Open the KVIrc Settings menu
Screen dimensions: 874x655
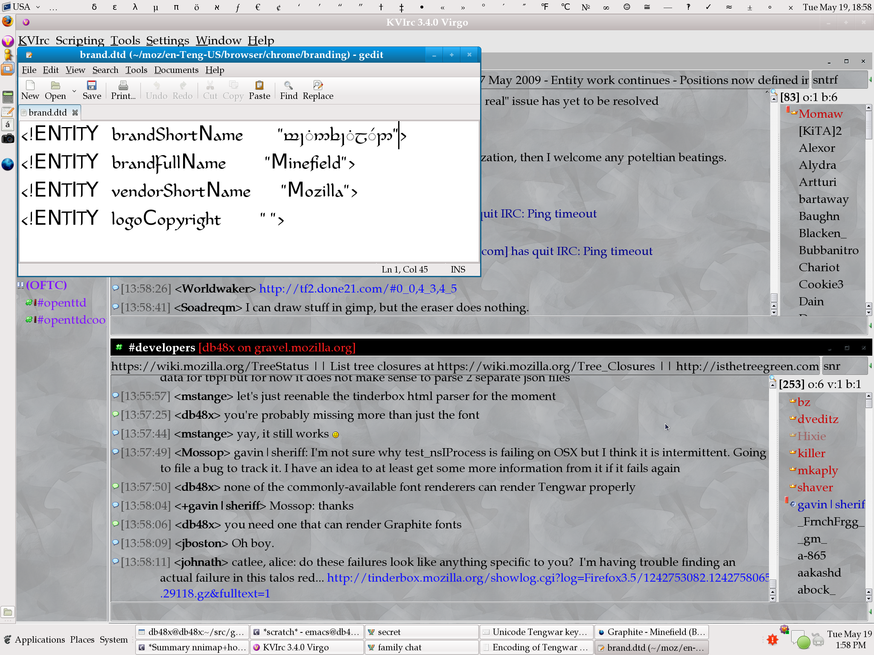tap(168, 41)
